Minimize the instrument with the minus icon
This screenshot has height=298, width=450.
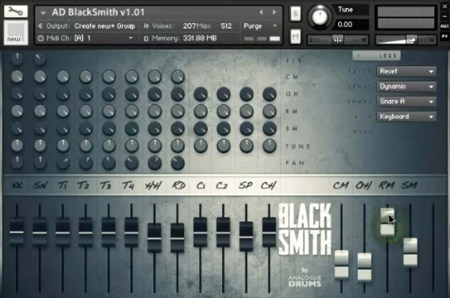pos(445,17)
